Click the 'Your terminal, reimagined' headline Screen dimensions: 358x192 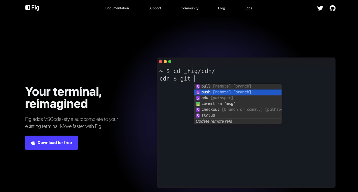[63, 98]
